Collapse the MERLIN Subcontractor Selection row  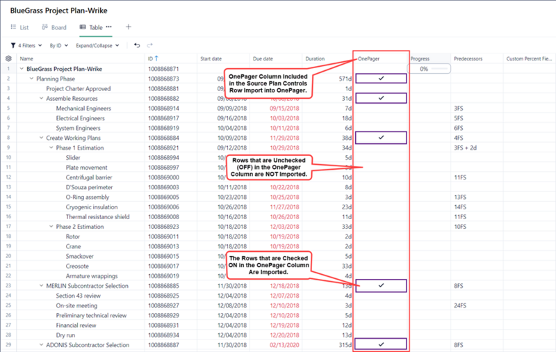[x=42, y=286]
